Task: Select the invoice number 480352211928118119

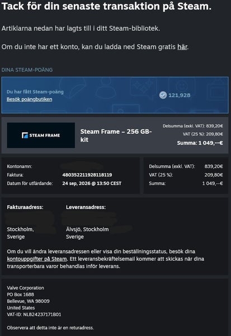Action: click(87, 175)
